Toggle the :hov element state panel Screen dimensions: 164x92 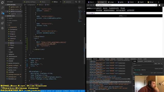(x=156, y=64)
